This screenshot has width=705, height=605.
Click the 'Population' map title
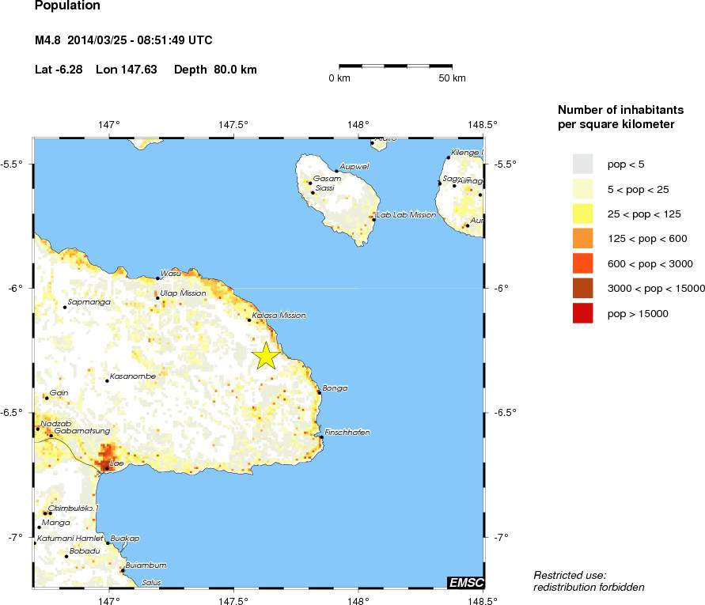(x=68, y=6)
